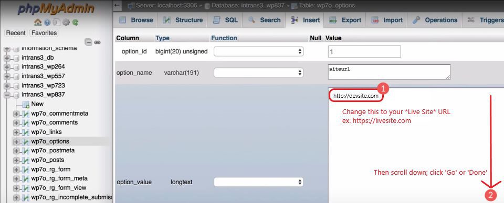Expand the intrans3_db database node
504x203 pixels.
click(x=7, y=58)
